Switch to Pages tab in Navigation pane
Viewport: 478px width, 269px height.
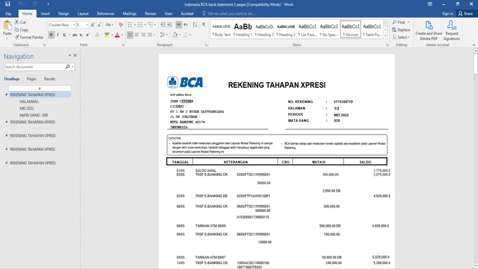(x=31, y=79)
